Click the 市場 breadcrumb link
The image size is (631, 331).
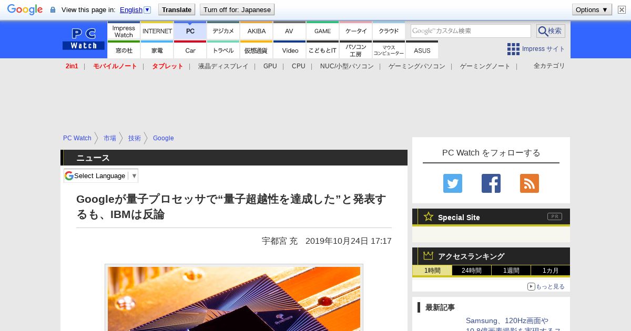110,138
